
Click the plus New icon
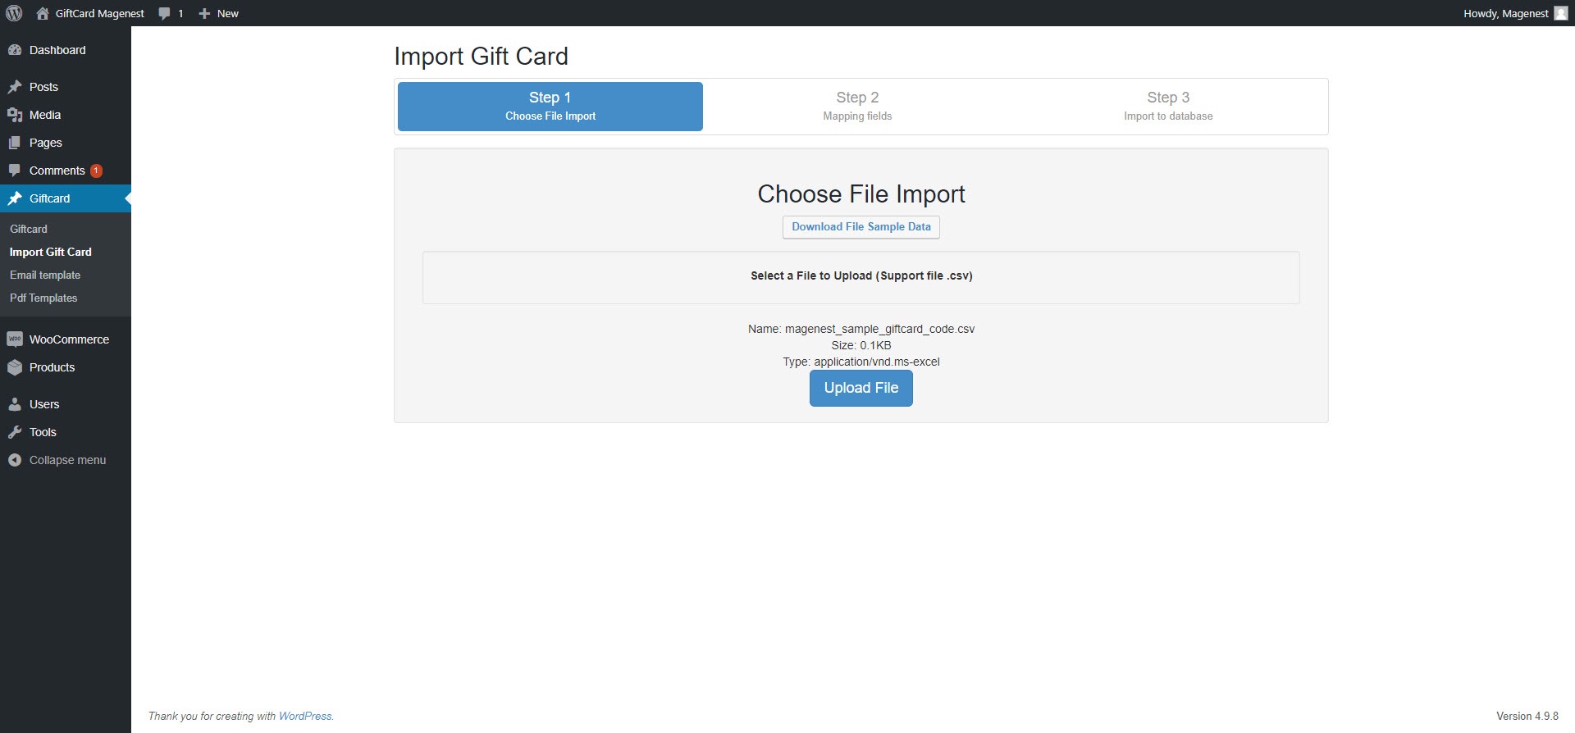coord(205,13)
